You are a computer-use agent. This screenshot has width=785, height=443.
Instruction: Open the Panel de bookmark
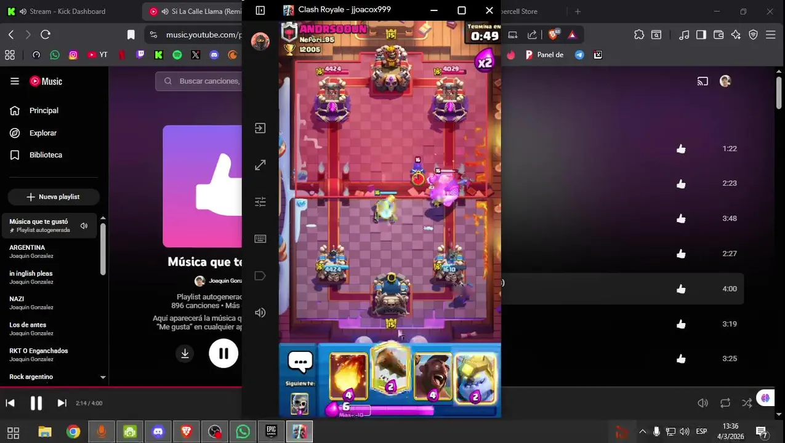pyautogui.click(x=544, y=55)
